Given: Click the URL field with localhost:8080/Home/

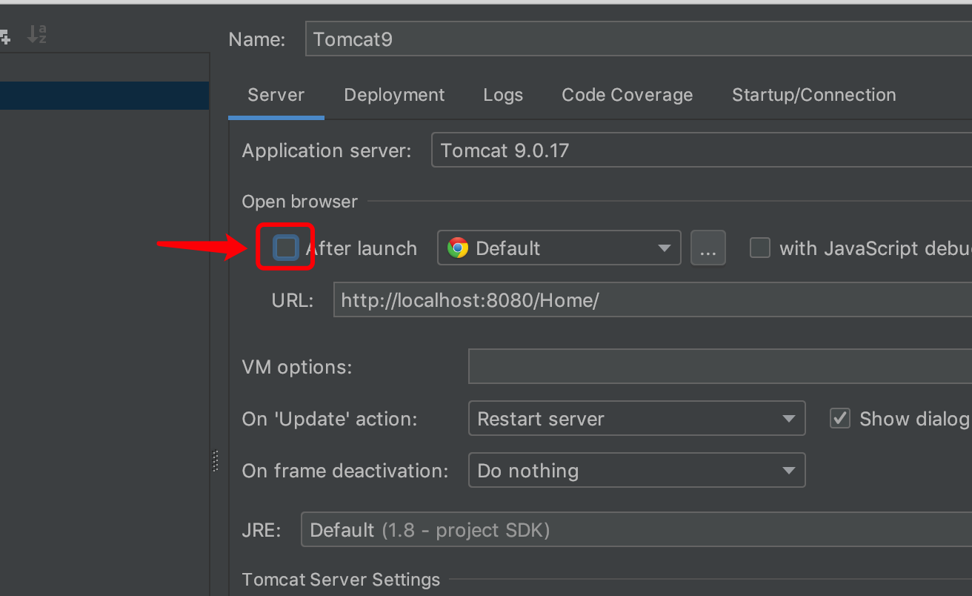Looking at the screenshot, I should point(653,299).
